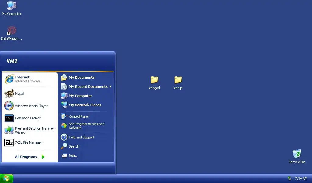
Task: Click the VM2 user name header
Action: [x=12, y=61]
